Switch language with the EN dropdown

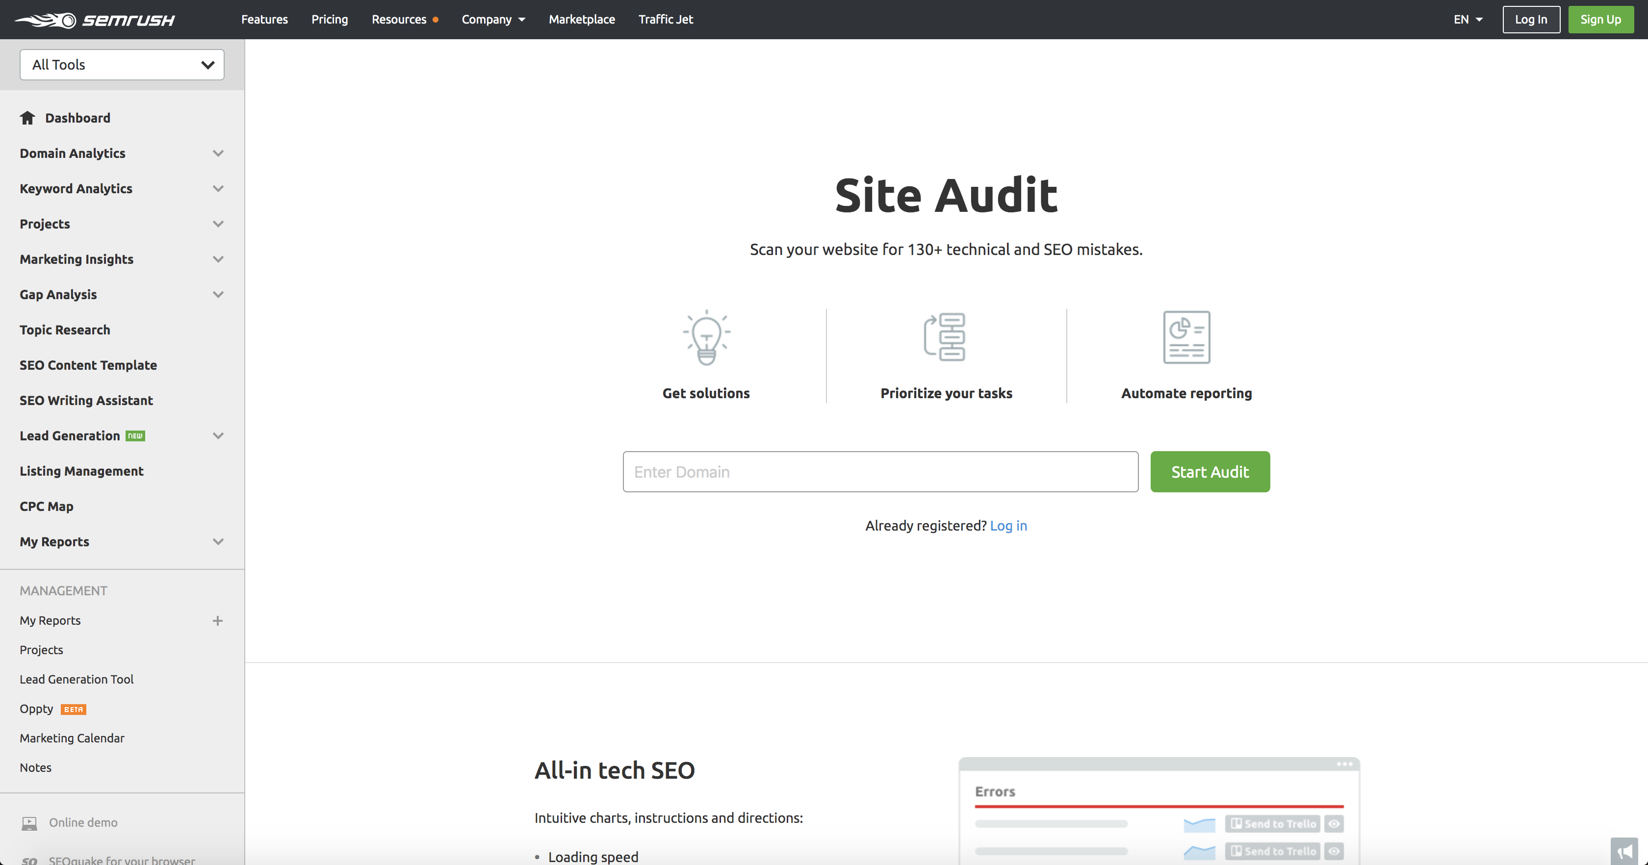pyautogui.click(x=1467, y=19)
